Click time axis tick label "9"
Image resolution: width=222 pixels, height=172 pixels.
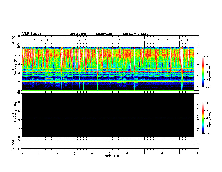[179, 153]
